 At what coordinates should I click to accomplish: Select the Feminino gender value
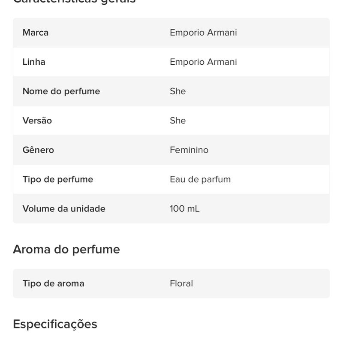coord(189,150)
